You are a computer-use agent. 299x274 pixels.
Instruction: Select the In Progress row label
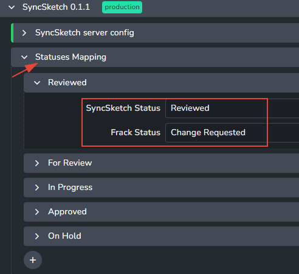pyautogui.click(x=70, y=188)
